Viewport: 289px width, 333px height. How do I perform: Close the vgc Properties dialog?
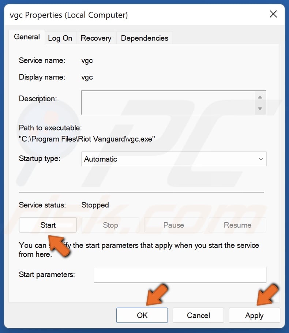(273, 15)
